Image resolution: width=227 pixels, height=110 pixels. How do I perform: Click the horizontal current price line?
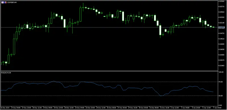tap(109, 27)
